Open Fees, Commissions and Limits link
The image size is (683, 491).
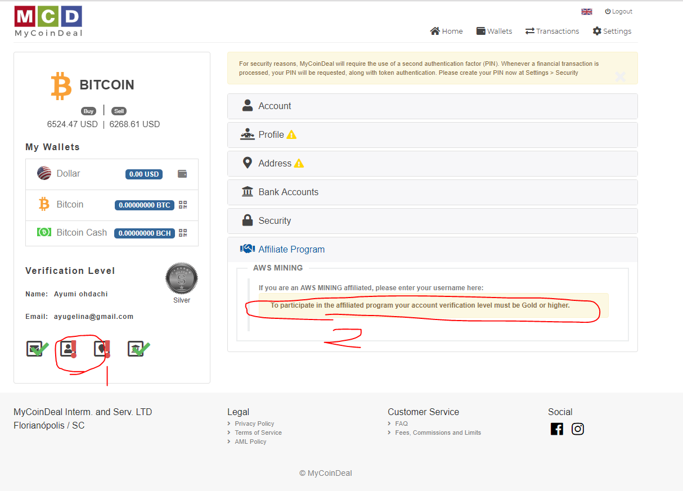click(x=438, y=433)
